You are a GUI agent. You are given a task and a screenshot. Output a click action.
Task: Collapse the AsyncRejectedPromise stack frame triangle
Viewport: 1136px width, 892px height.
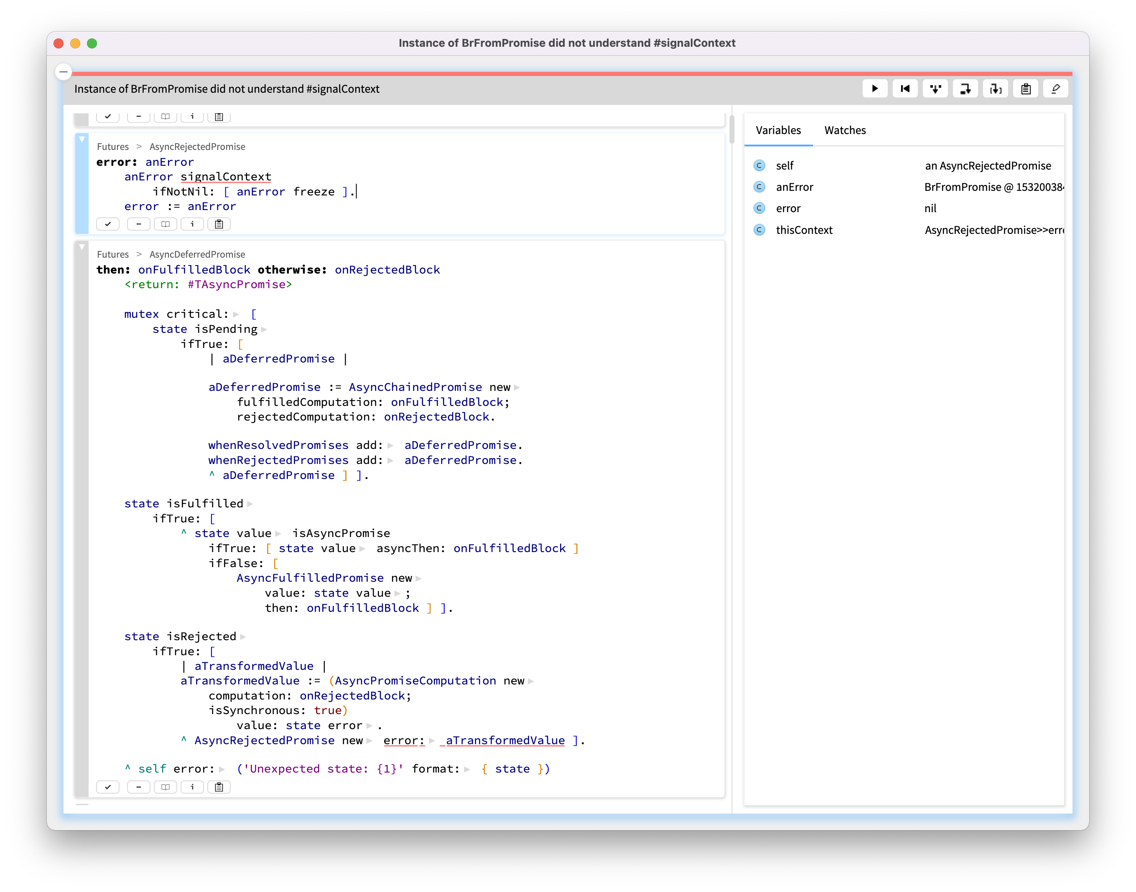tap(82, 139)
